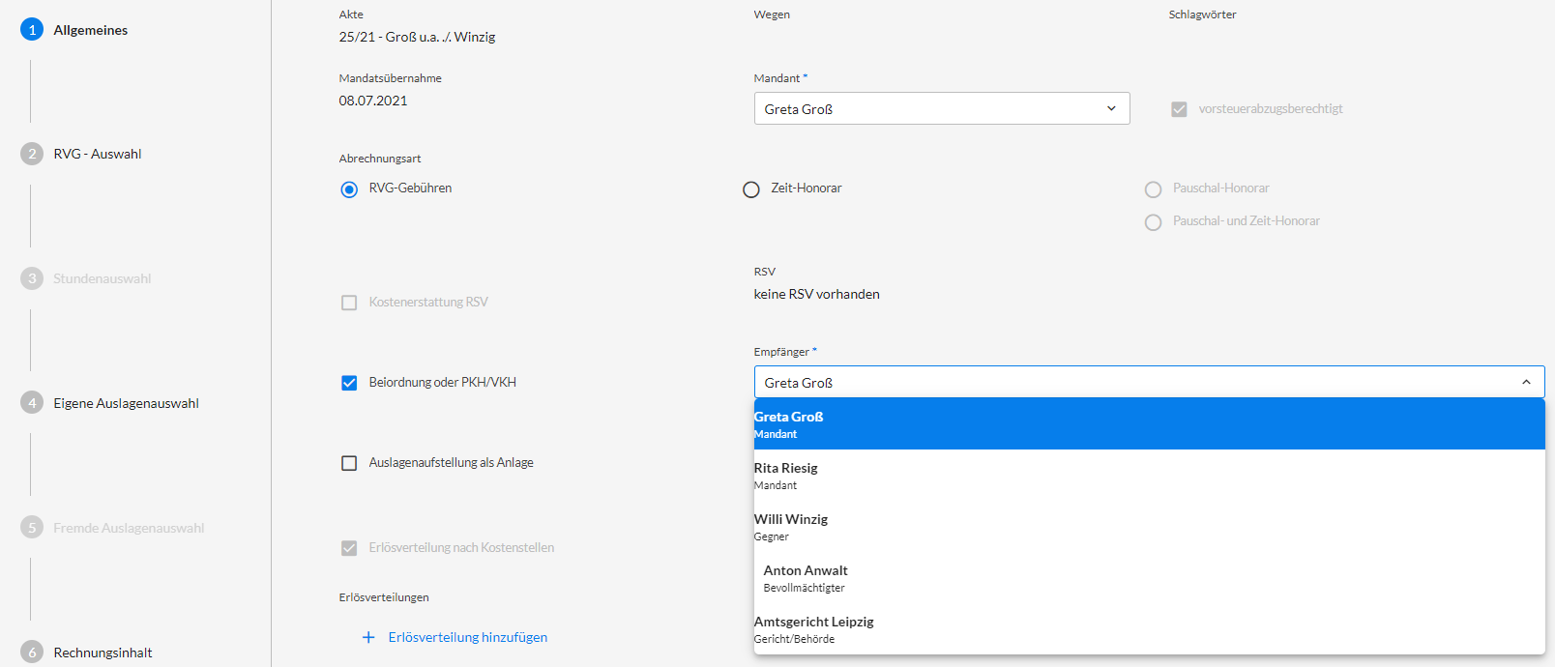
Task: Open step 6 Rechnungsinhalt
Action: pos(87,652)
